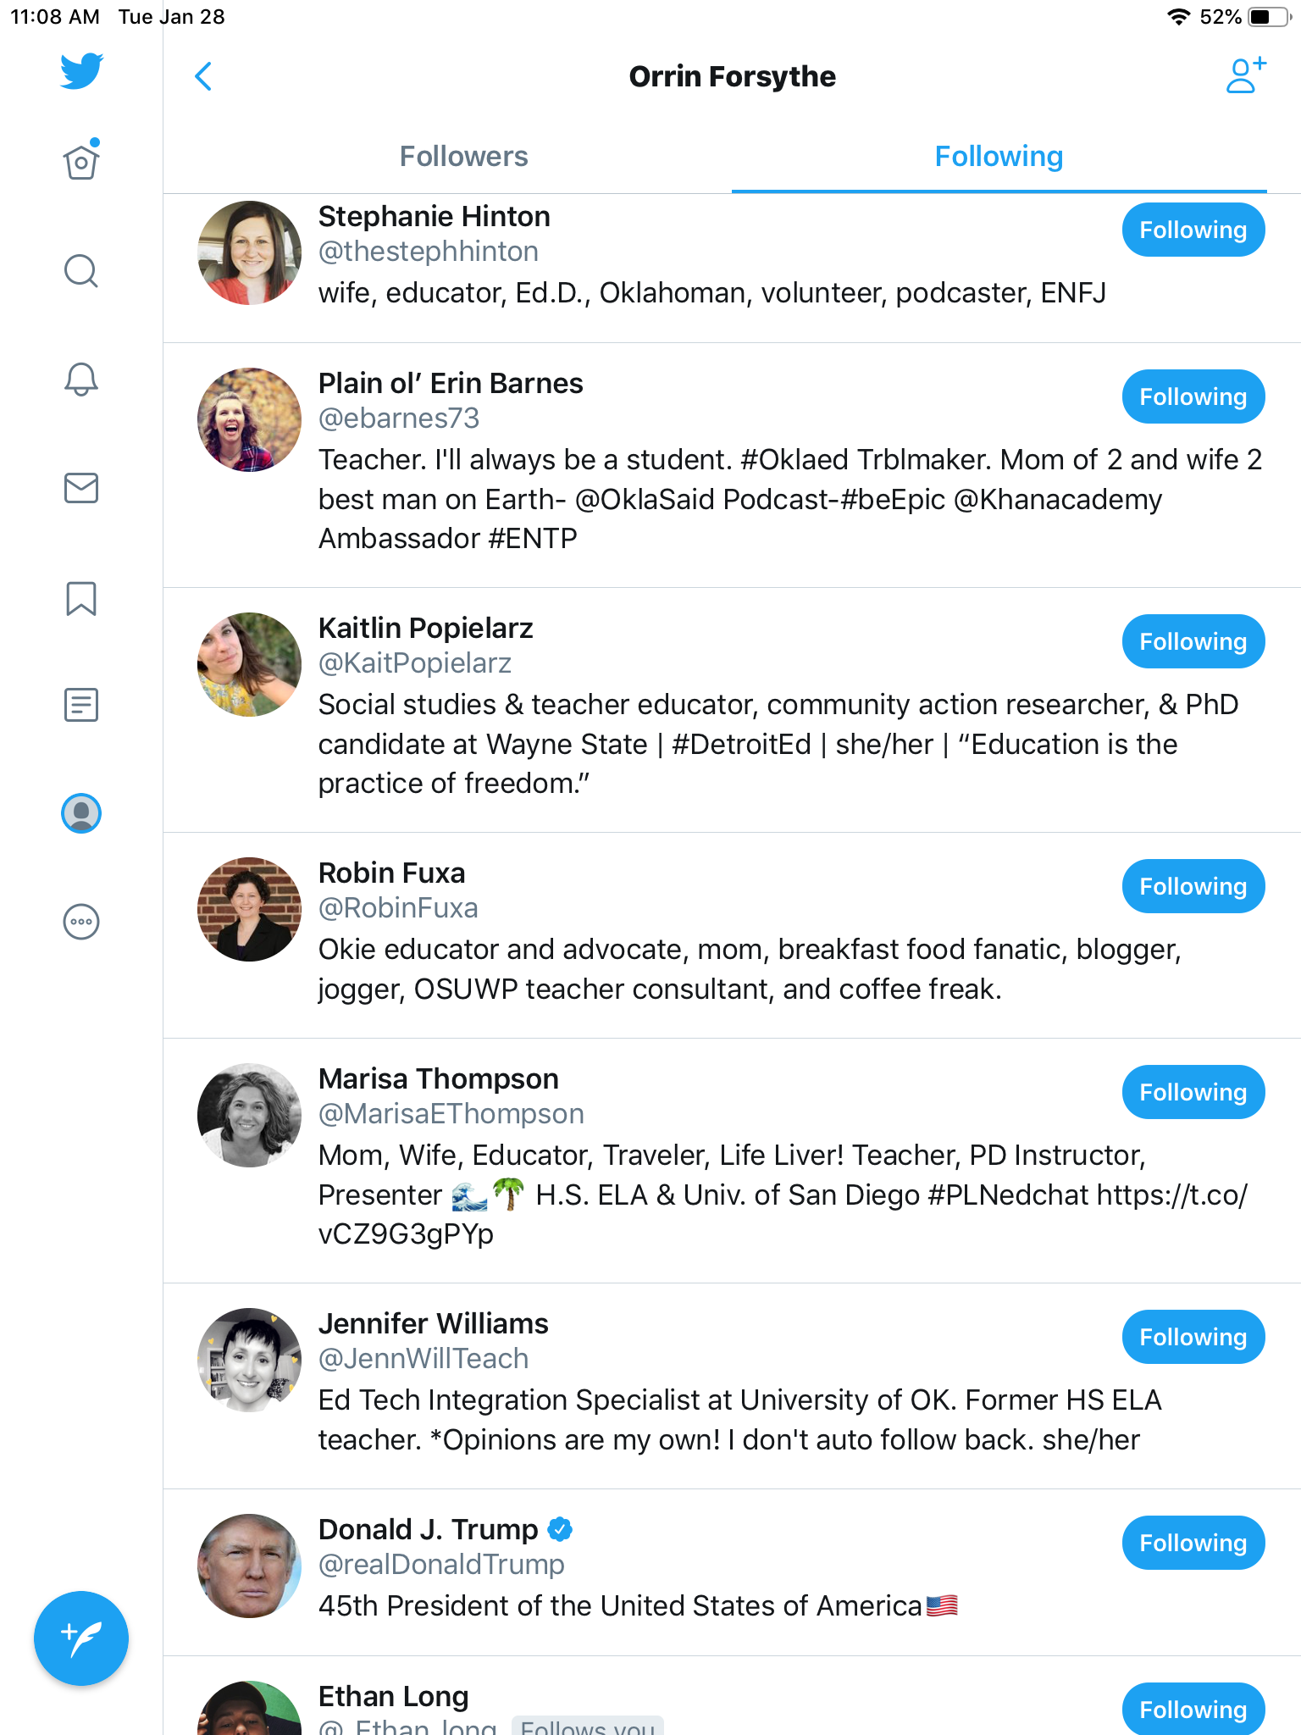Open the More options ellipsis icon
Image resolution: width=1301 pixels, height=1735 pixels.
[x=81, y=922]
